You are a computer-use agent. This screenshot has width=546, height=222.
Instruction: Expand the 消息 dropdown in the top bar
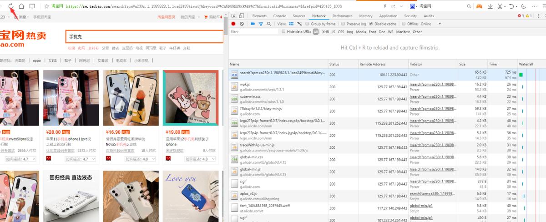[x=20, y=17]
